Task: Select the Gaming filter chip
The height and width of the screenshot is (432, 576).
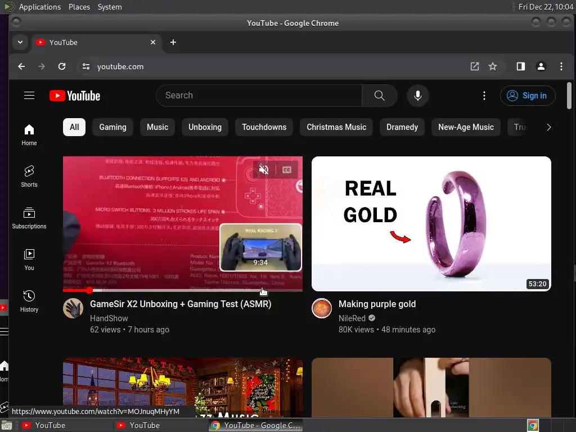Action: click(112, 127)
